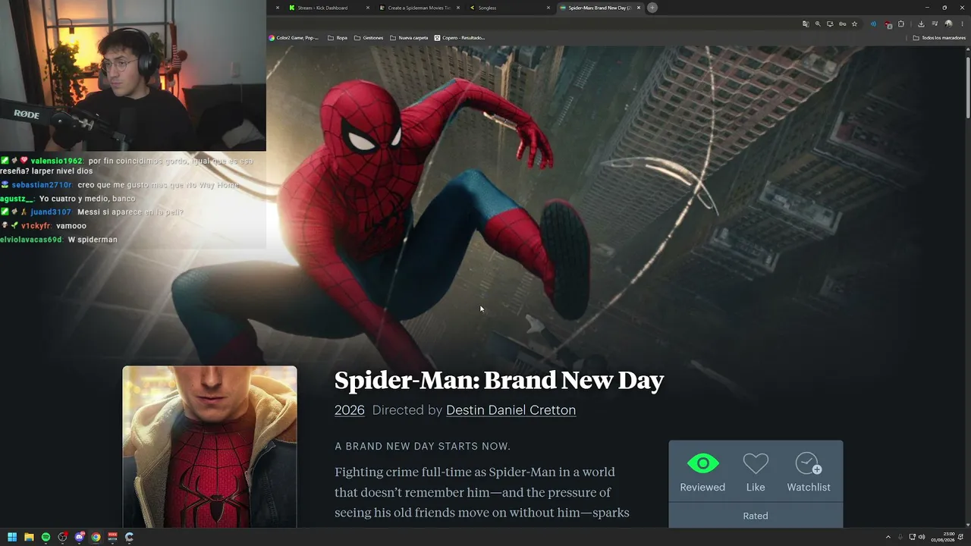Viewport: 971px width, 546px height.
Task: Add the film to your Watchlist
Action: [x=809, y=463]
